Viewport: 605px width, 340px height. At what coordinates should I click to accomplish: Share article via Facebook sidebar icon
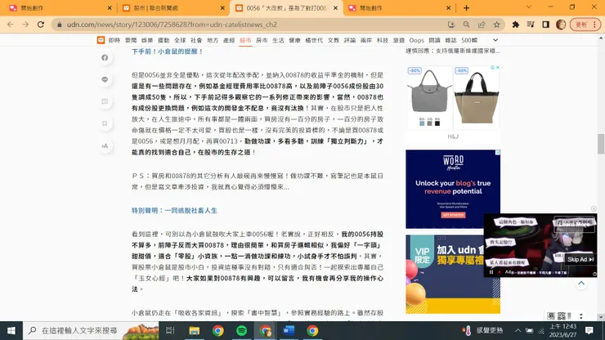point(105,57)
